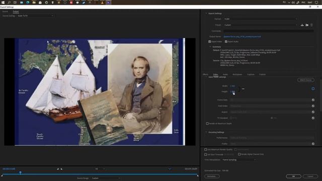Image resolution: width=322 pixels, height=181 pixels.
Task: Toggle match-source checkbox for Profile
Action: click(x=313, y=144)
